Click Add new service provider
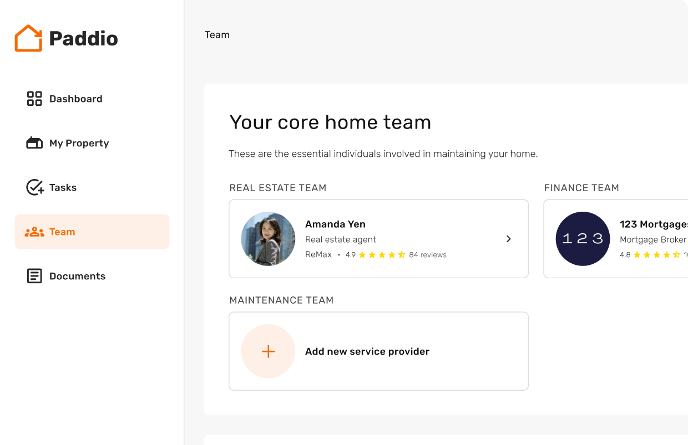 point(378,351)
